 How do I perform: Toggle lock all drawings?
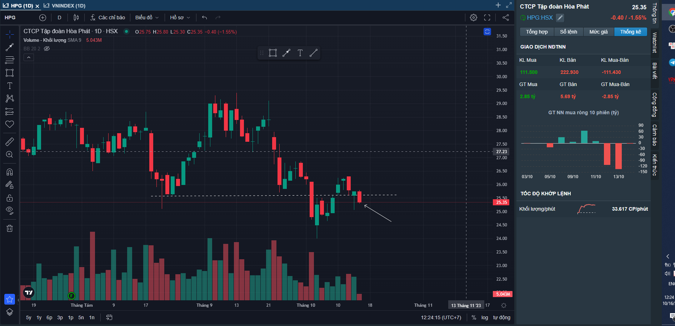point(10,198)
